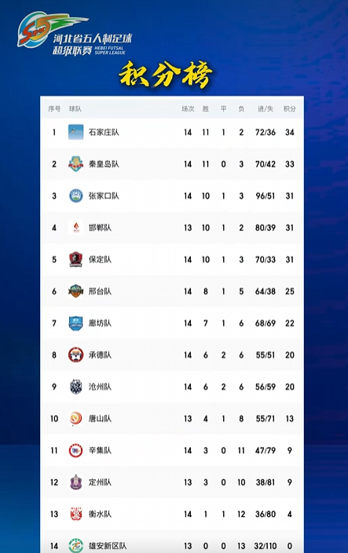Click the 承德队 team badge

(75, 355)
